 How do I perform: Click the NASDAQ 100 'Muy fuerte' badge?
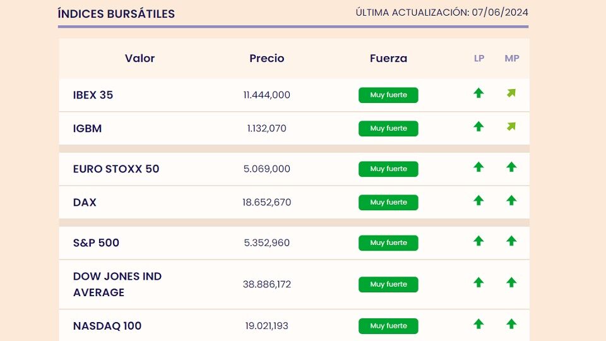[x=388, y=326]
